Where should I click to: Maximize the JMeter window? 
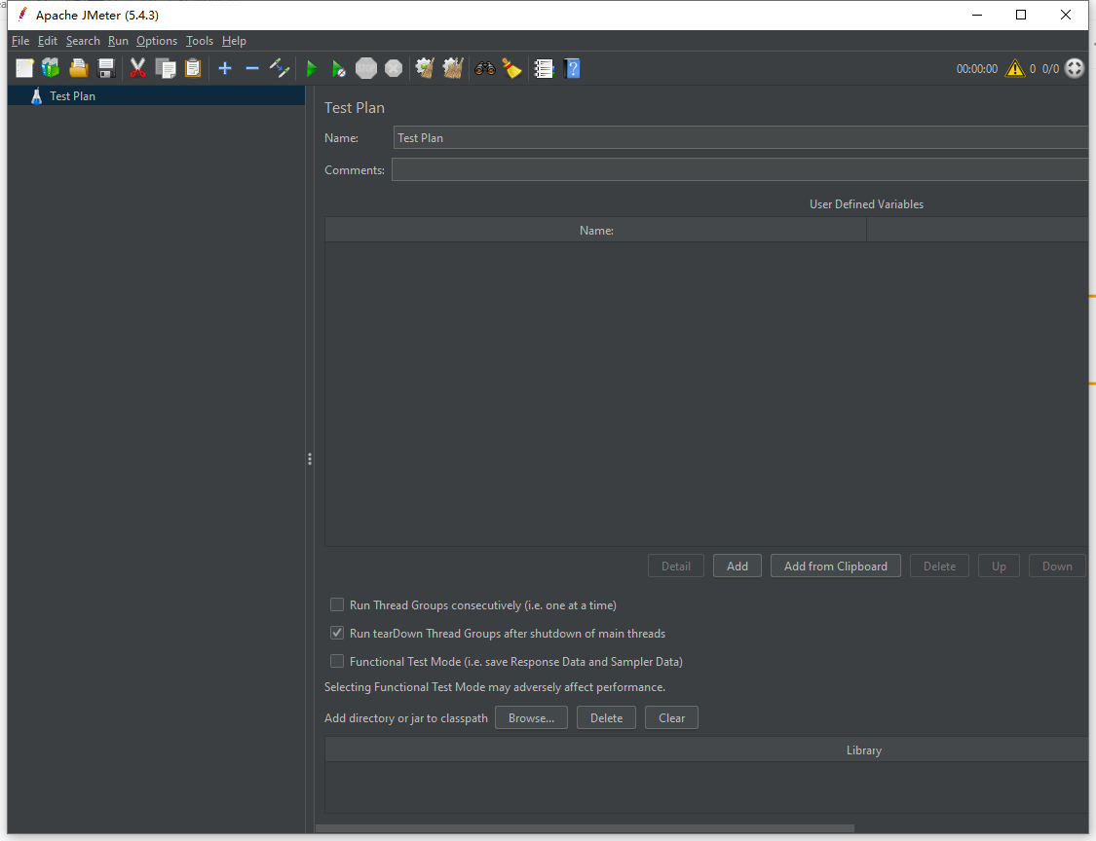1021,15
